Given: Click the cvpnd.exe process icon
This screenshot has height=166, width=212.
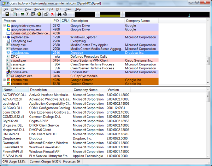Looking at the screenshot, I should (8, 61).
